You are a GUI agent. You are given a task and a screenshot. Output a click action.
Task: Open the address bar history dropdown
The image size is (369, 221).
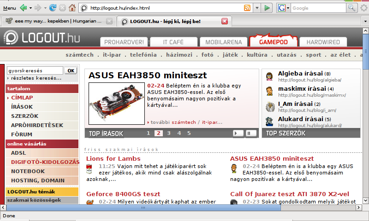257,8
